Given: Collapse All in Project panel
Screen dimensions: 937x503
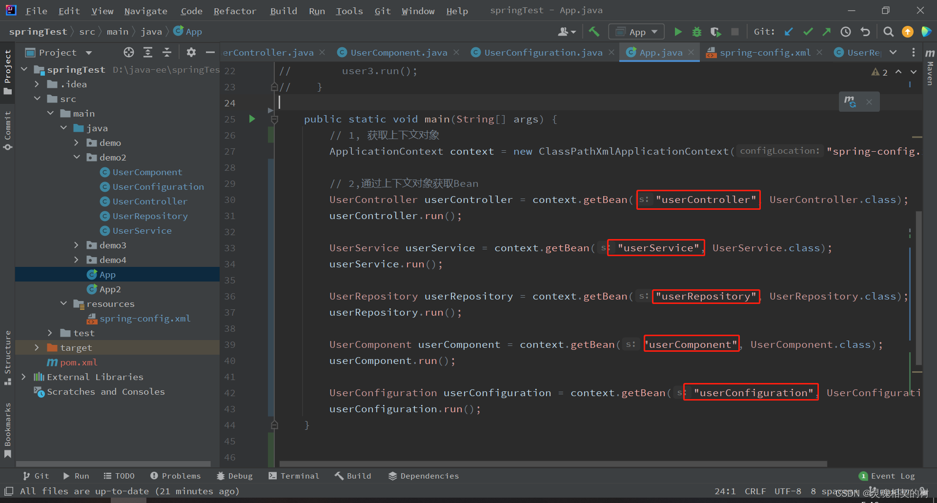Looking at the screenshot, I should point(167,52).
